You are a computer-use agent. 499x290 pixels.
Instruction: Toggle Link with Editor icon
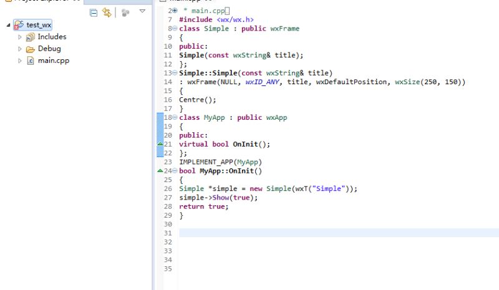(107, 12)
